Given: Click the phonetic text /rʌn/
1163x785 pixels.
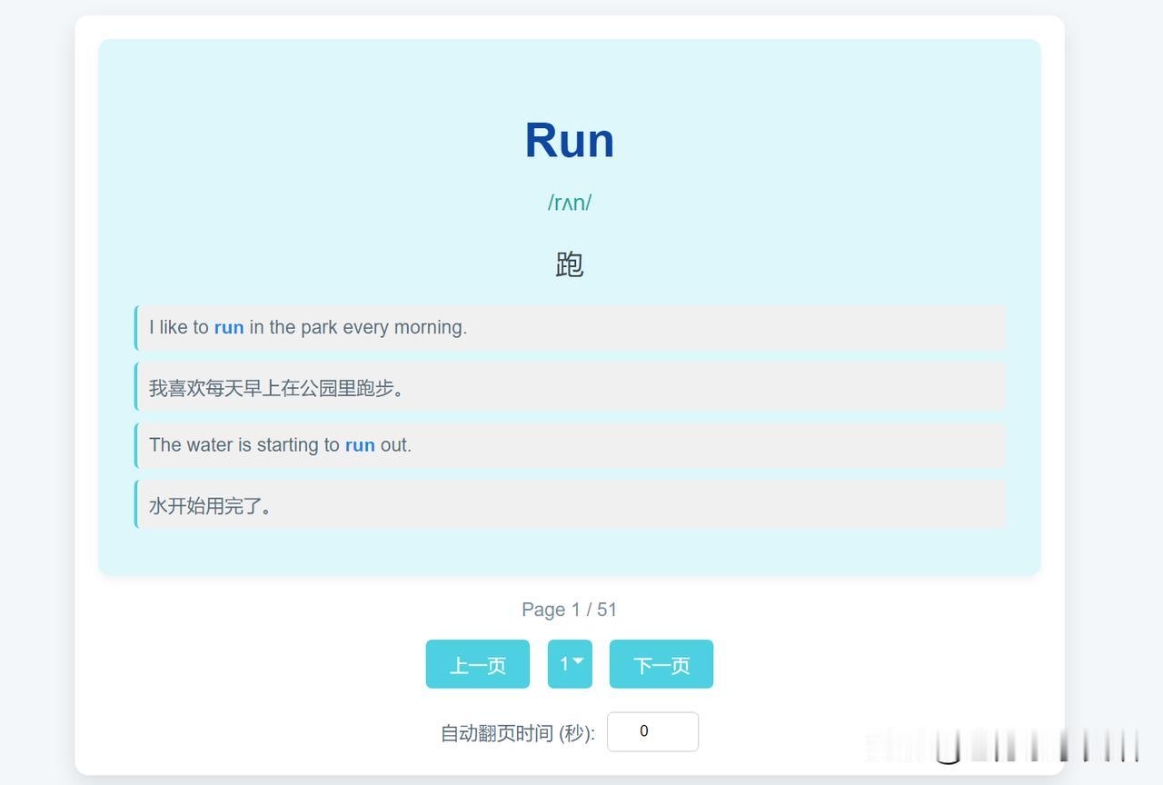Looking at the screenshot, I should 570,203.
